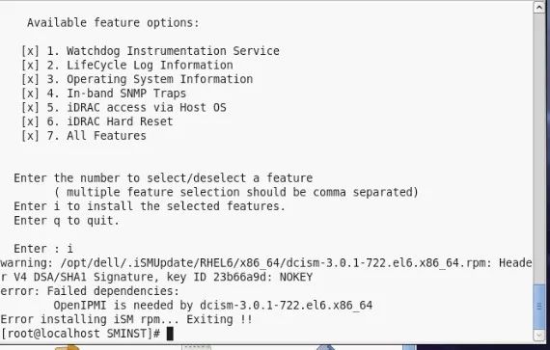Click the 'Error installing iSM rpm' message
Viewport: 550px width, 350px height.
click(126, 319)
